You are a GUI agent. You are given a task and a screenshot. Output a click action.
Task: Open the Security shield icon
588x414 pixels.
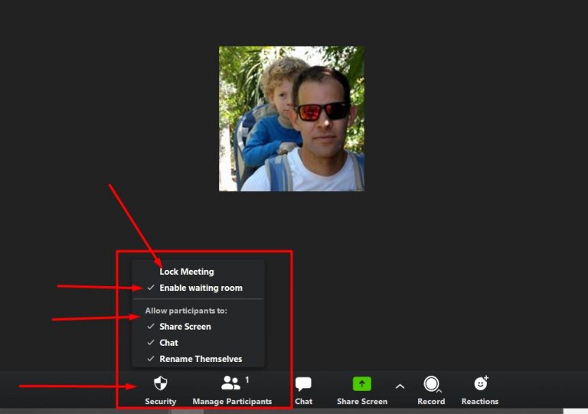(x=161, y=383)
